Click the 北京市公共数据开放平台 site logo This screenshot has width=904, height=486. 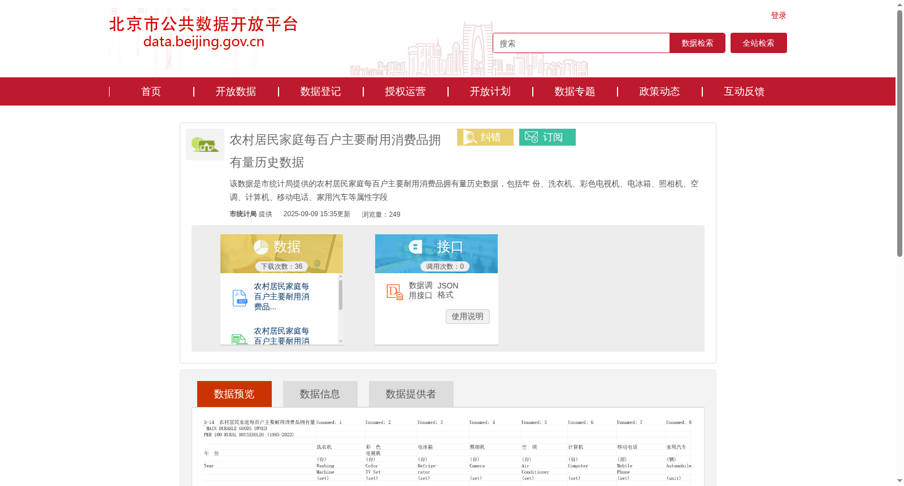pos(203,32)
